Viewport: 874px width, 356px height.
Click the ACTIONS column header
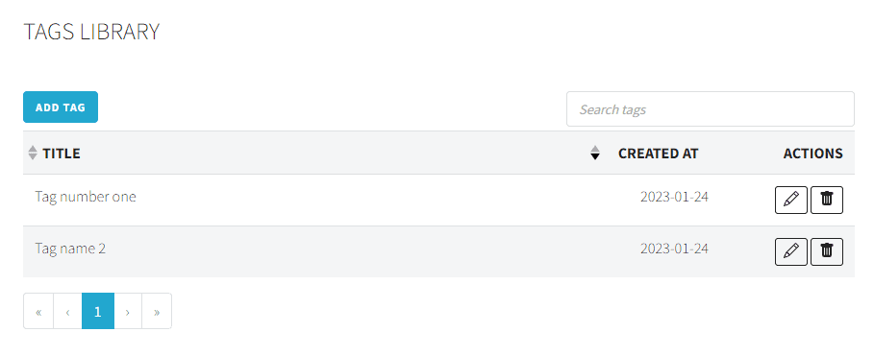(812, 153)
